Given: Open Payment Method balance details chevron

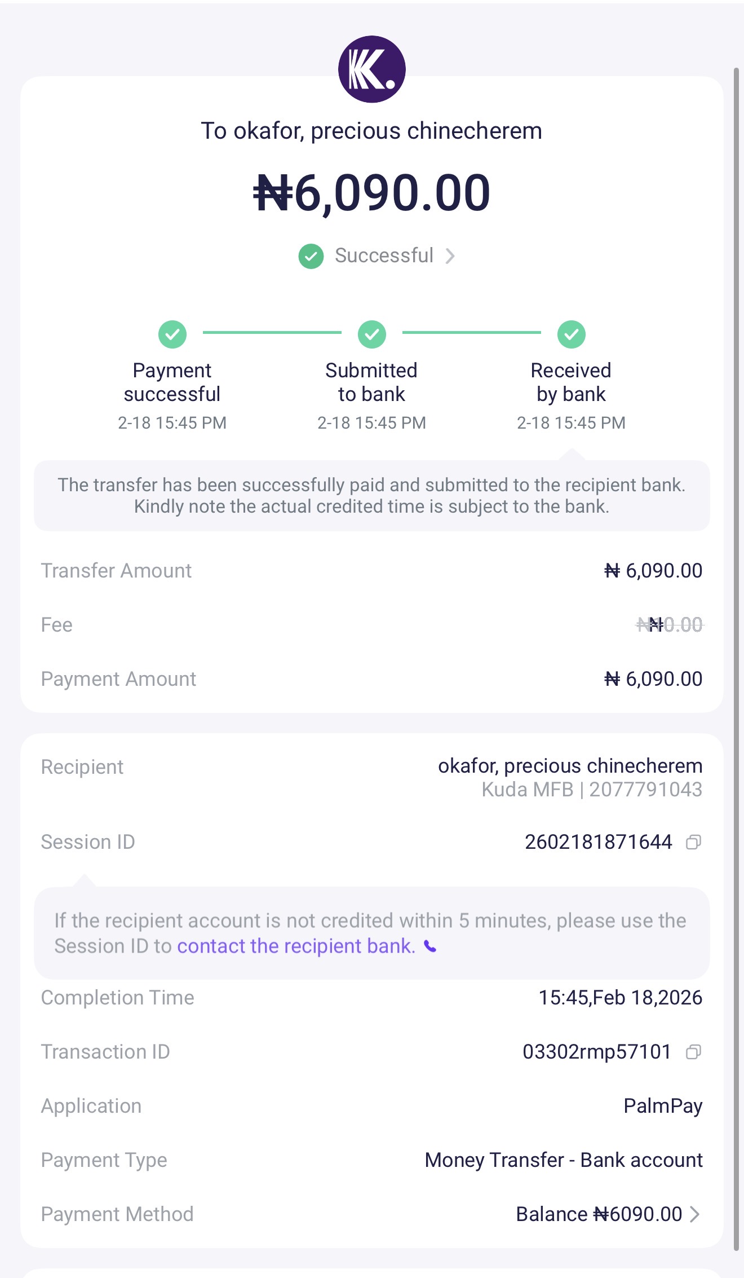Looking at the screenshot, I should pos(695,1214).
